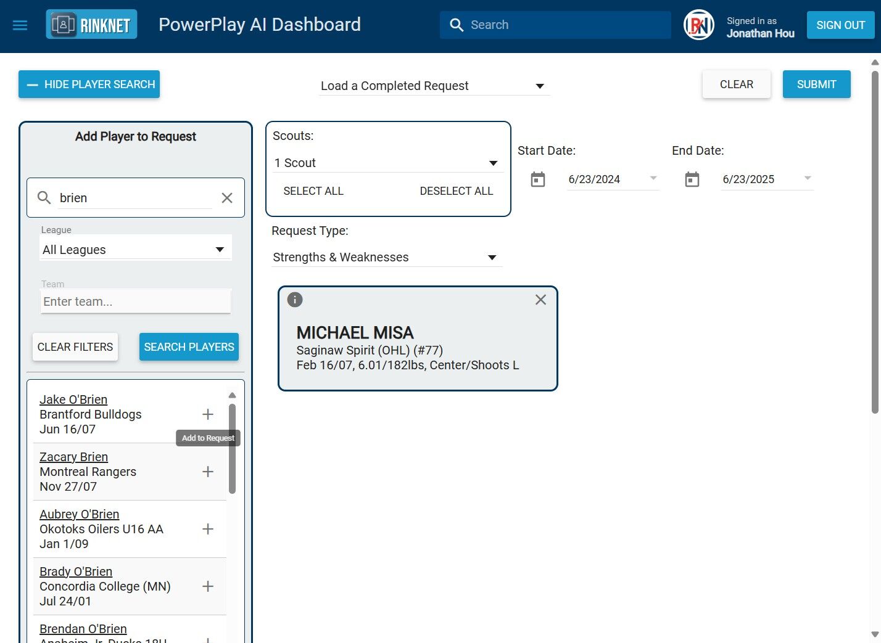Submit the request
Viewport: 881px width, 643px height.
click(817, 84)
